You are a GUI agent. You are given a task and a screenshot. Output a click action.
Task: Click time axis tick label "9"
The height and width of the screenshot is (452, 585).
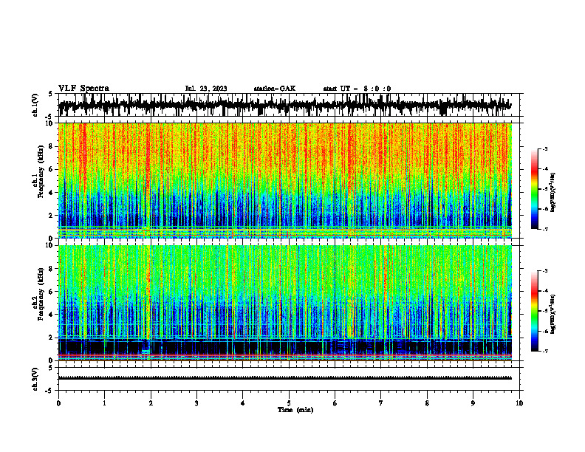[x=473, y=403]
